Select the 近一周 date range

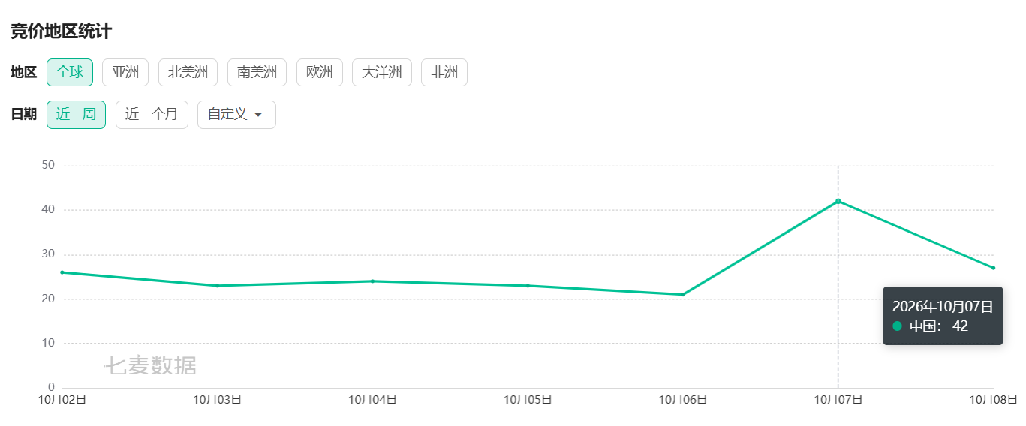76,115
